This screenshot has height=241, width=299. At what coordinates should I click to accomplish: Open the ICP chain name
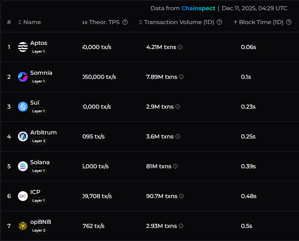35,192
